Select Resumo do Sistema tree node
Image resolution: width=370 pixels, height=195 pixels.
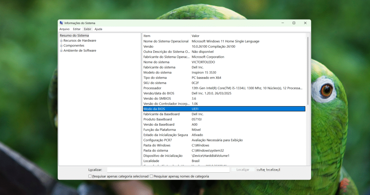coord(74,35)
